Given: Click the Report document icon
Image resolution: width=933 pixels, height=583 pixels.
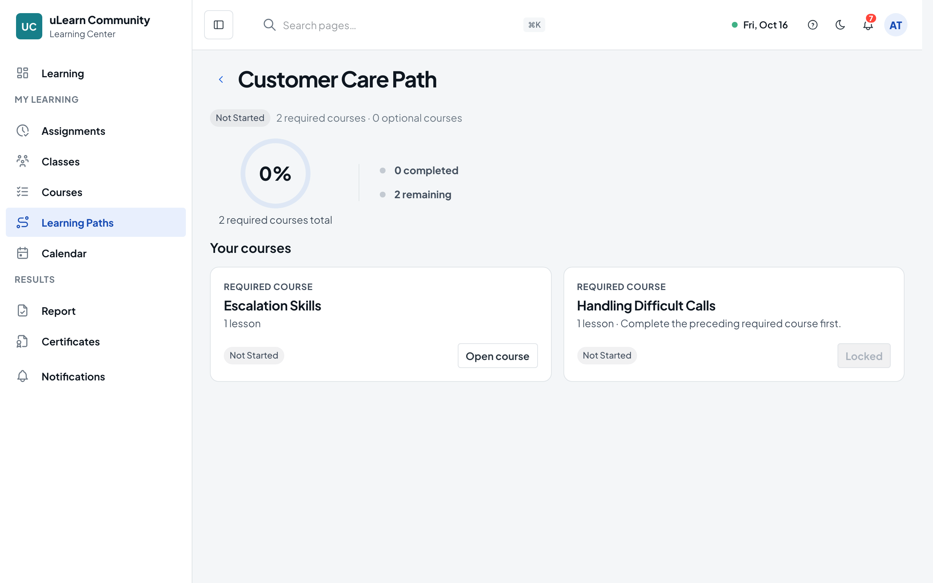Looking at the screenshot, I should click(23, 310).
